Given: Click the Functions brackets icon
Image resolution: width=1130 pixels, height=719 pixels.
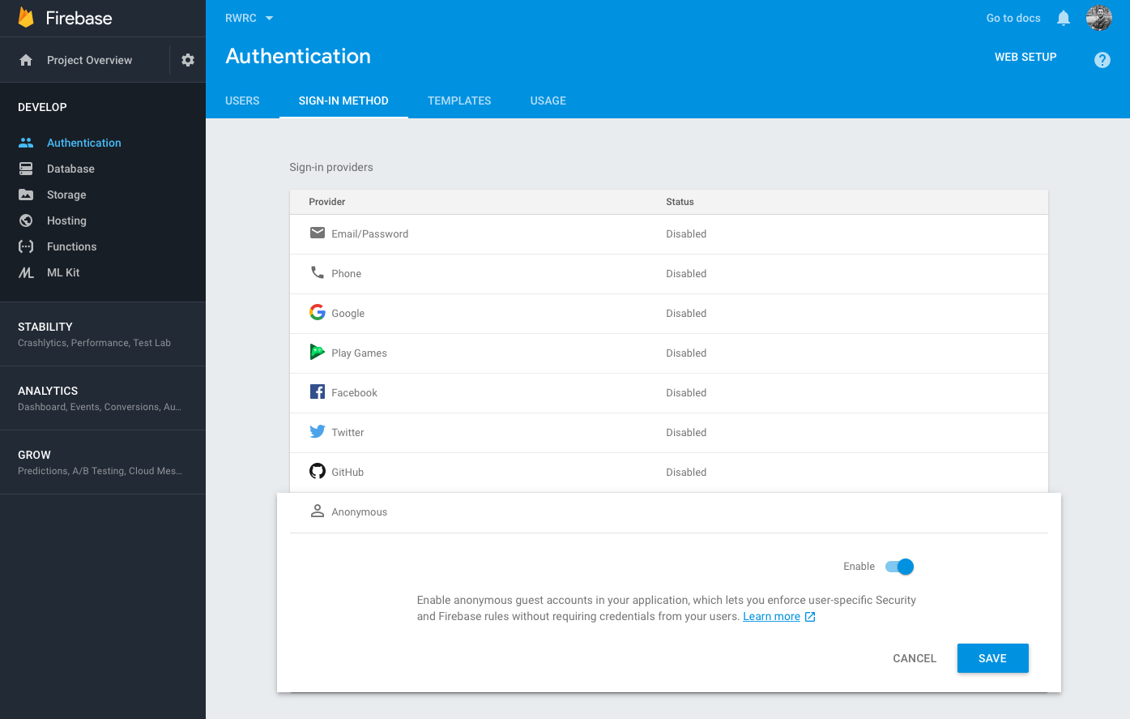Looking at the screenshot, I should point(26,246).
